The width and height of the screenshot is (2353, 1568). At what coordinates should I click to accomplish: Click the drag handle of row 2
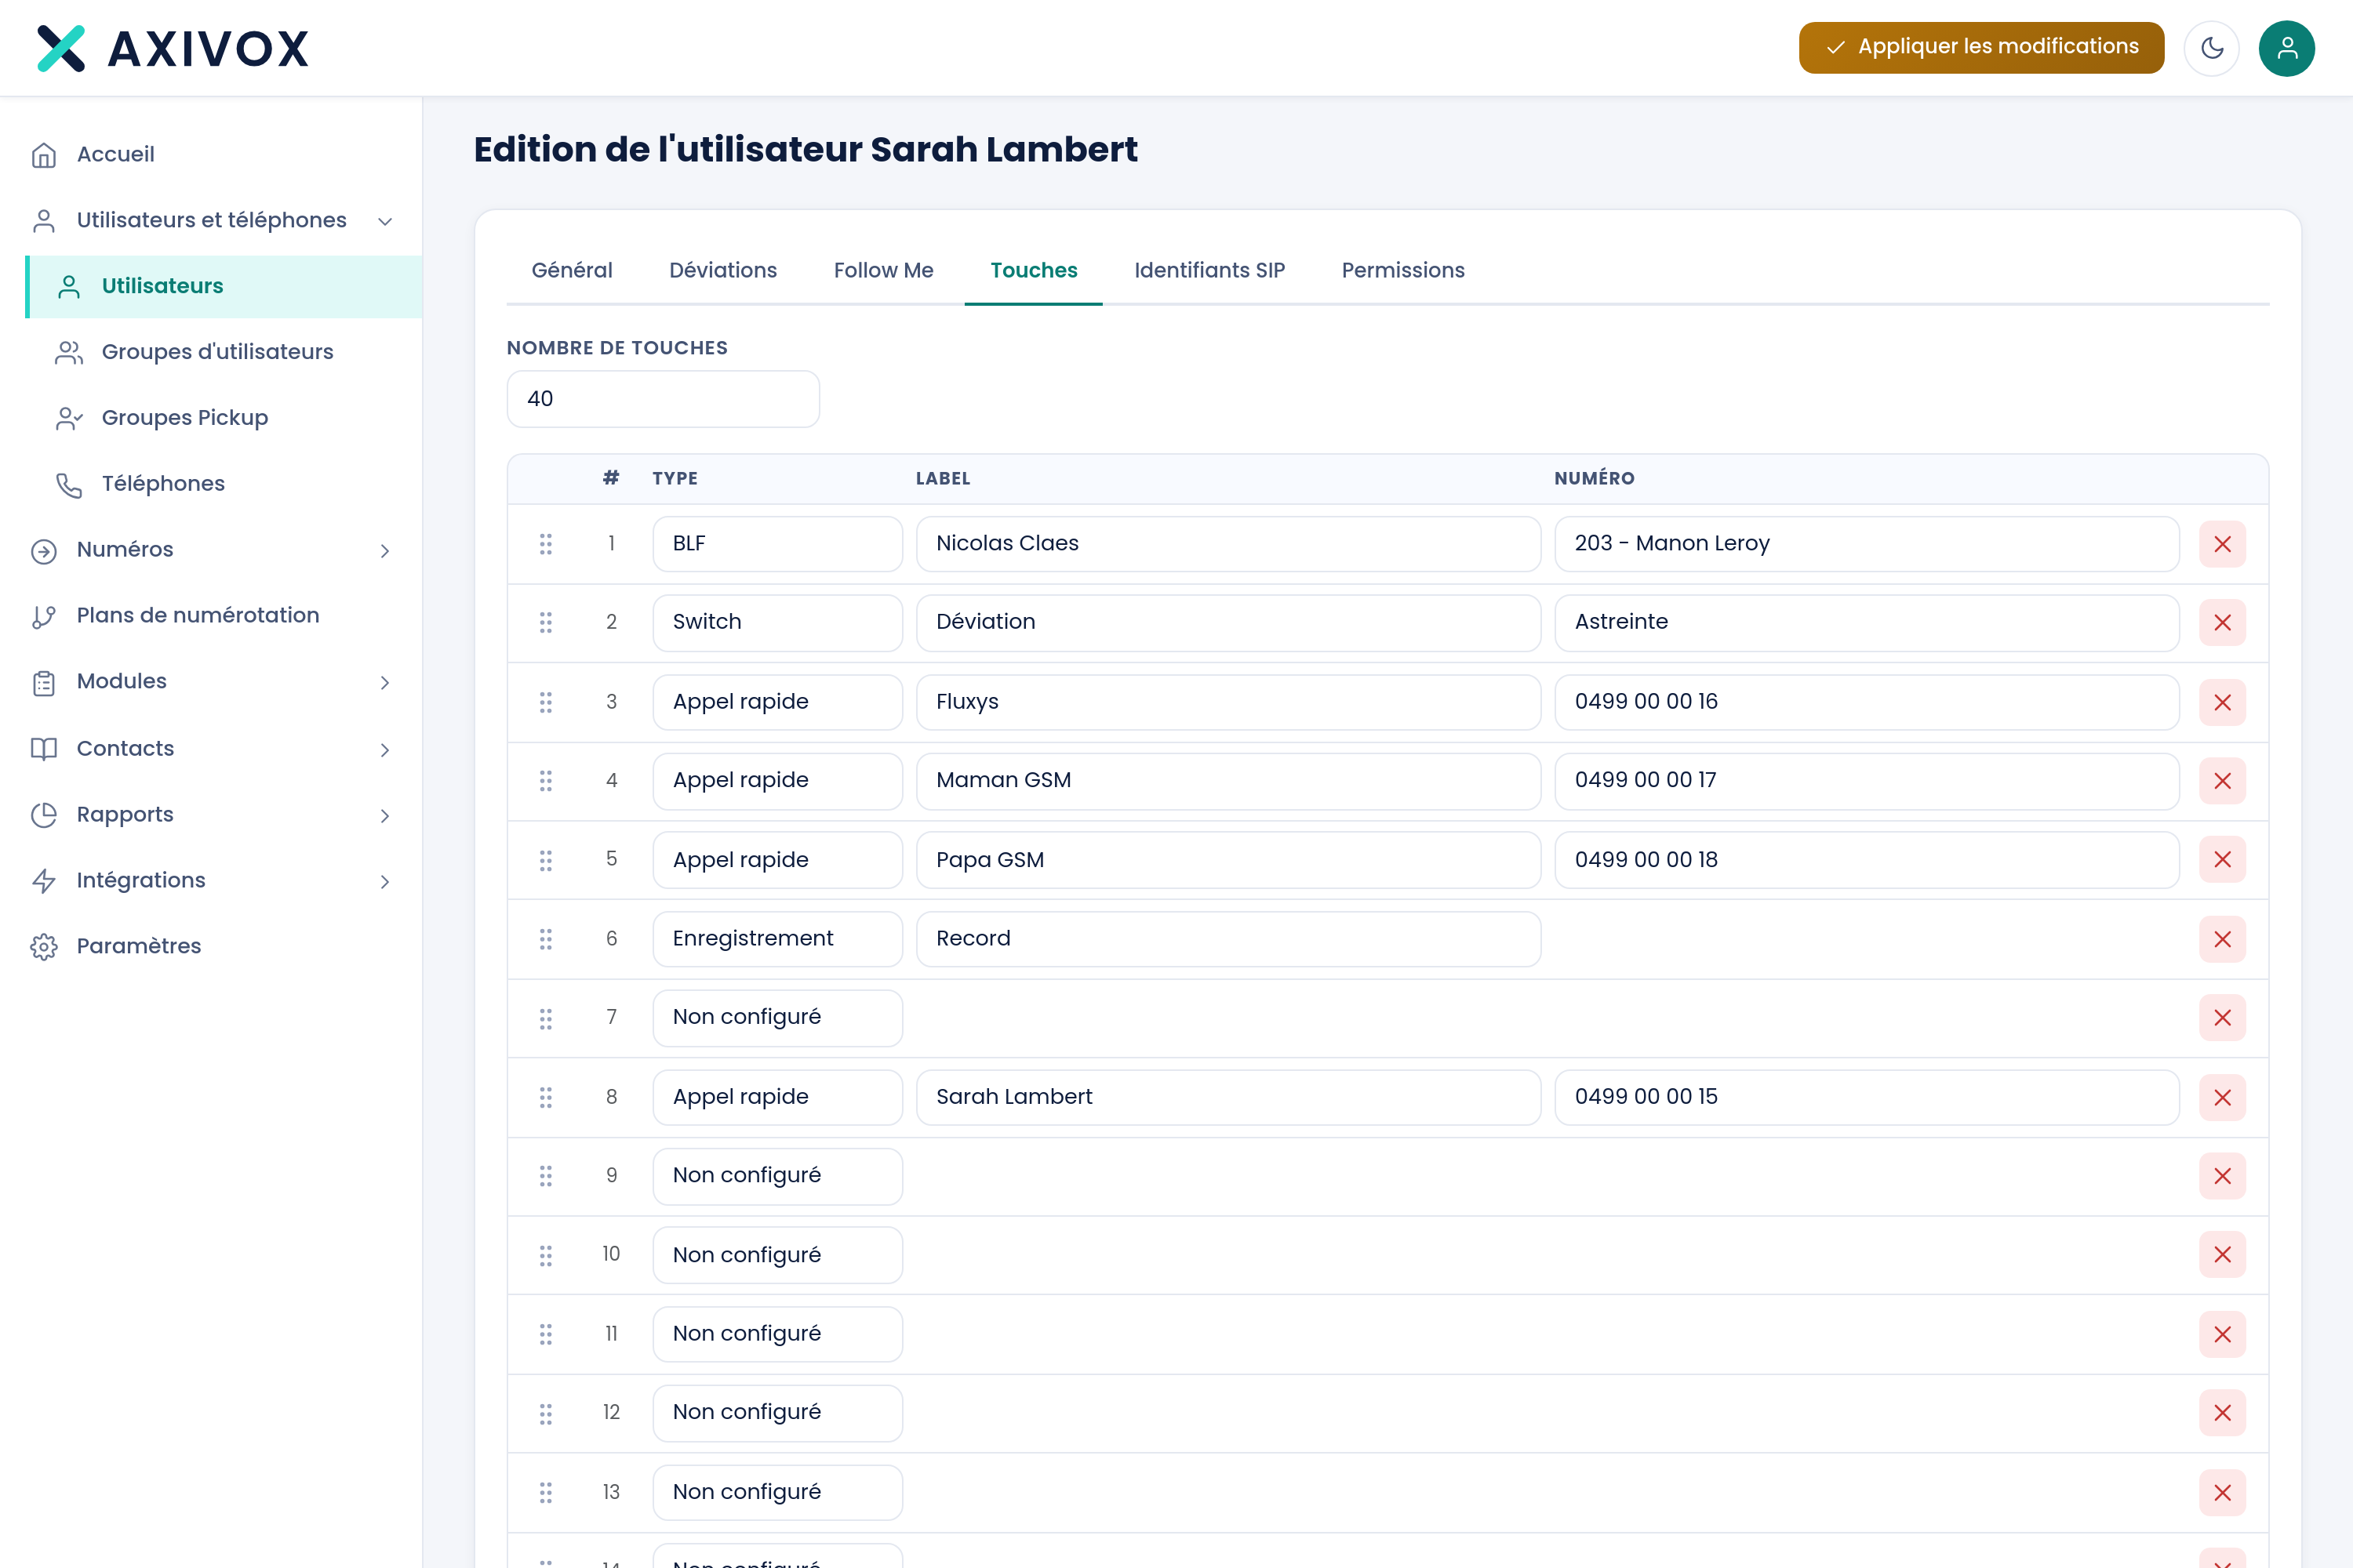tap(545, 623)
